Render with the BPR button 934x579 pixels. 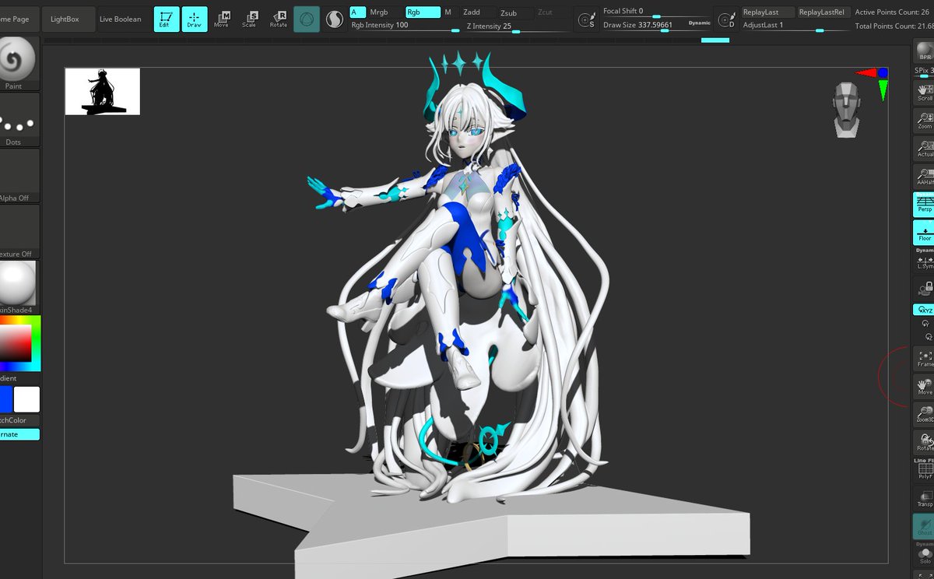click(925, 51)
